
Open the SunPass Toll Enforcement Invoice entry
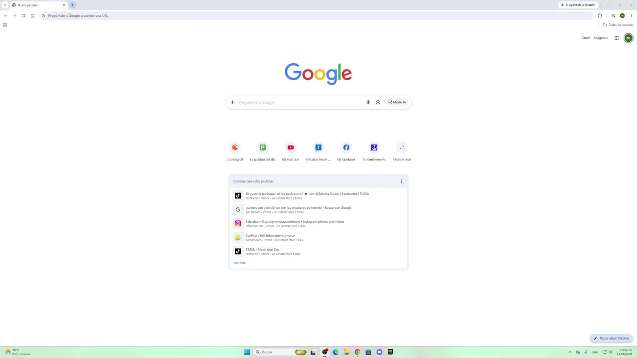click(x=318, y=238)
